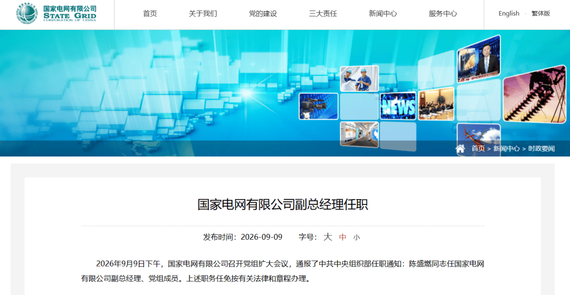Open the 党的建设 menu
570x295 pixels.
[263, 14]
